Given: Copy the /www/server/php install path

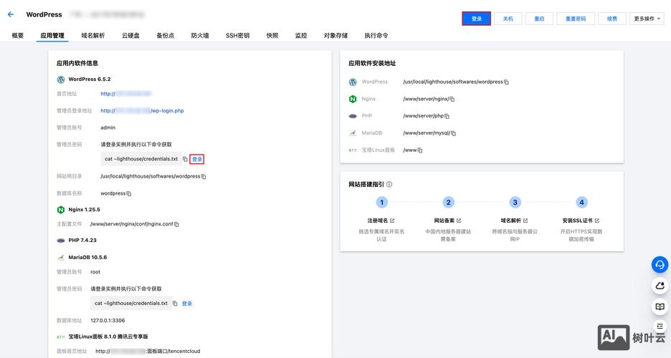Looking at the screenshot, I should [x=447, y=116].
